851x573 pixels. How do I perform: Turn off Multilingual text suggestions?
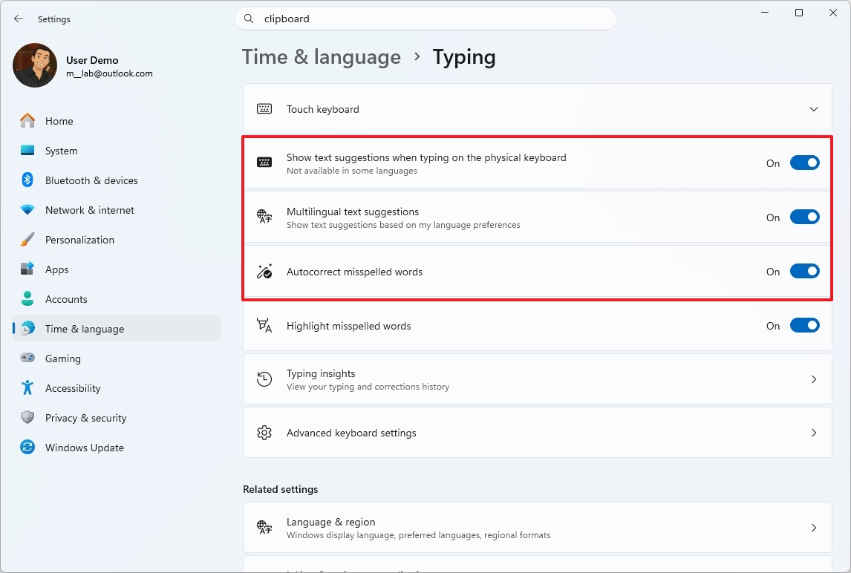(x=805, y=217)
